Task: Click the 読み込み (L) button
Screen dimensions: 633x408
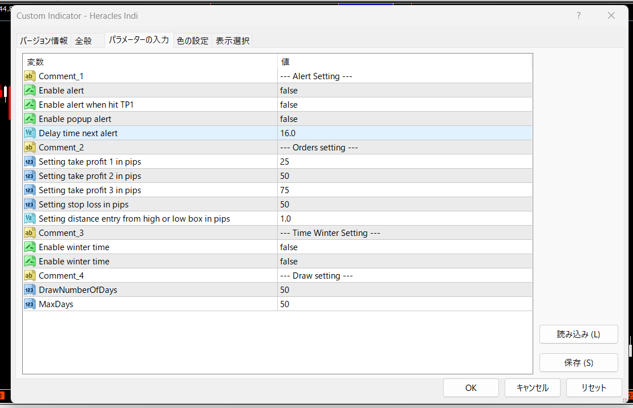Action: pos(578,334)
